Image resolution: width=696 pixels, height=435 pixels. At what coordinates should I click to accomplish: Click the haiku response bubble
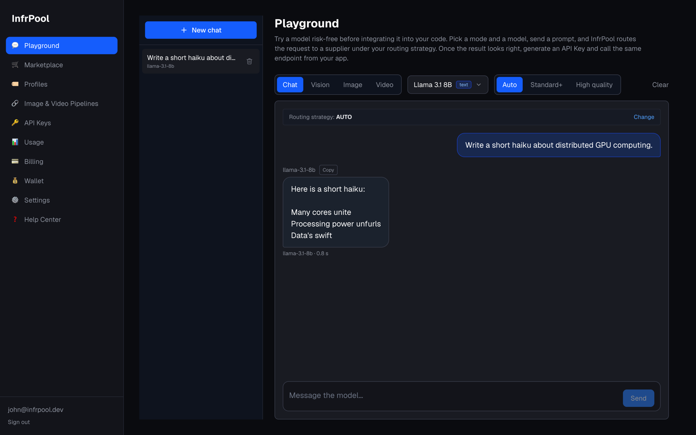tap(336, 212)
